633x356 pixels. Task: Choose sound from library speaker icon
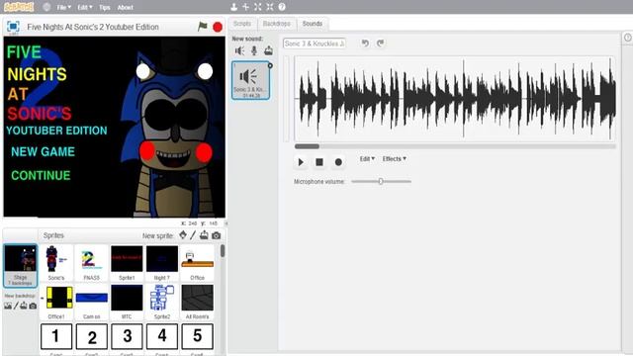[239, 50]
